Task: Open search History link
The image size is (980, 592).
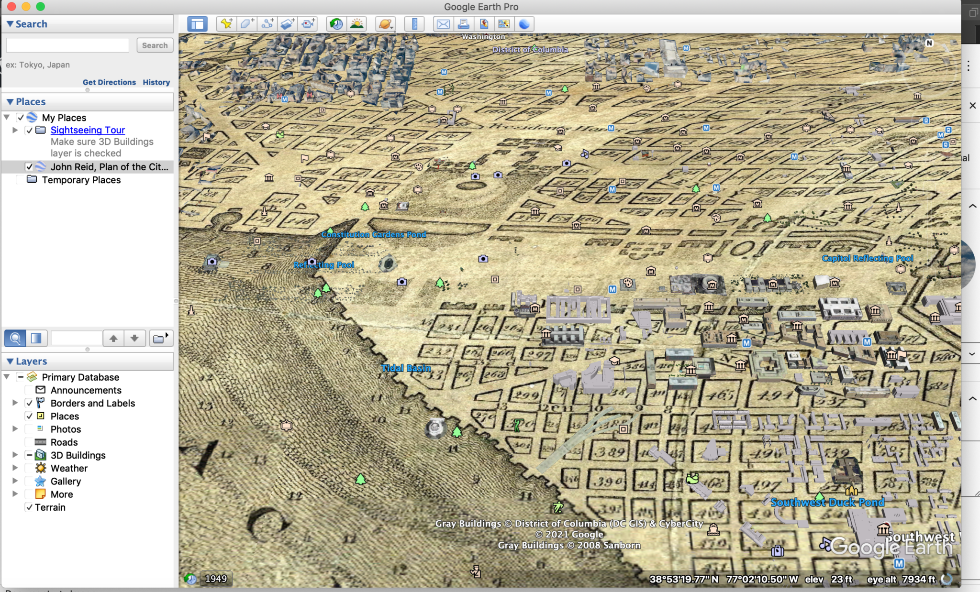Action: tap(156, 82)
